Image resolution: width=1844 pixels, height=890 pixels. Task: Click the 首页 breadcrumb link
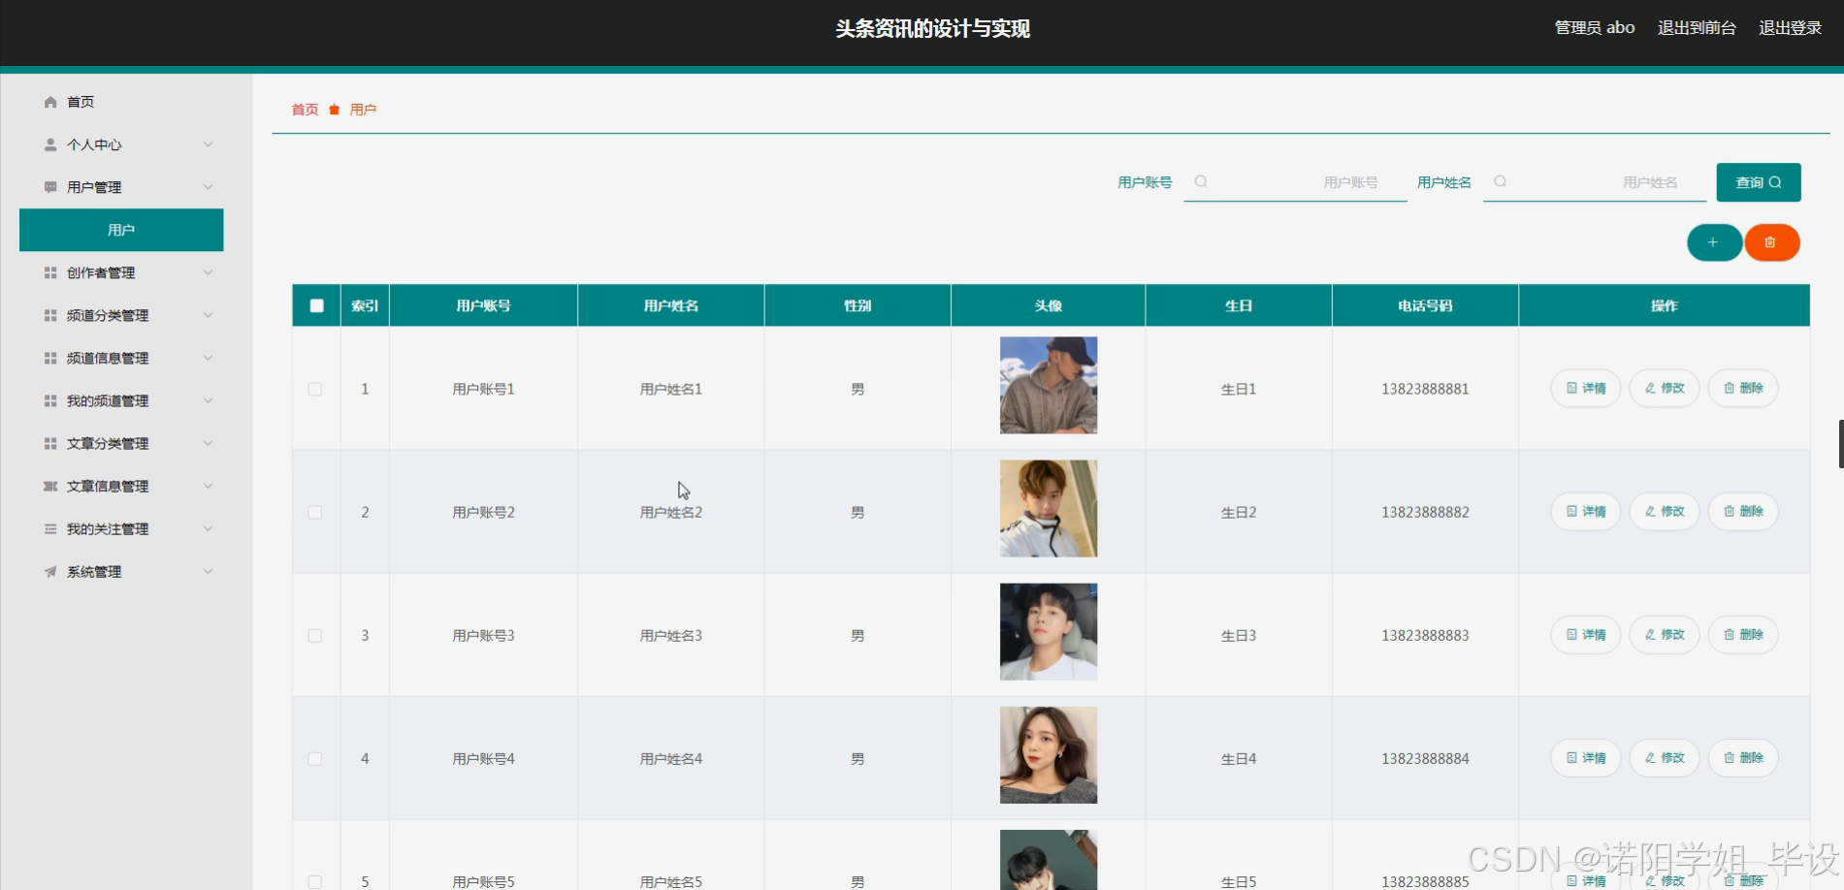(305, 110)
